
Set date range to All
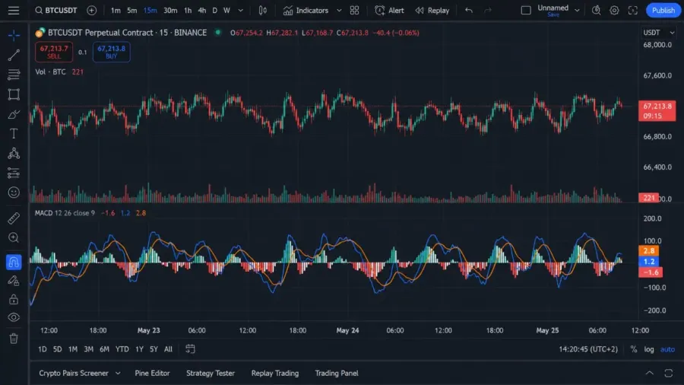click(x=168, y=349)
